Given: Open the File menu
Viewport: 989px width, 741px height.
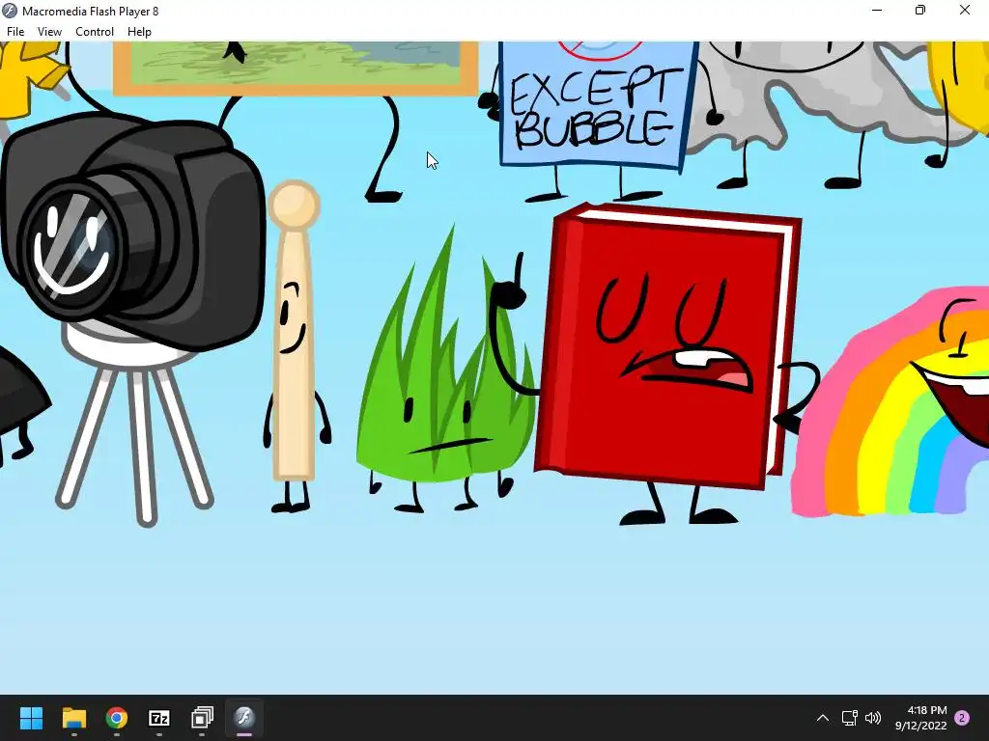Looking at the screenshot, I should [15, 32].
